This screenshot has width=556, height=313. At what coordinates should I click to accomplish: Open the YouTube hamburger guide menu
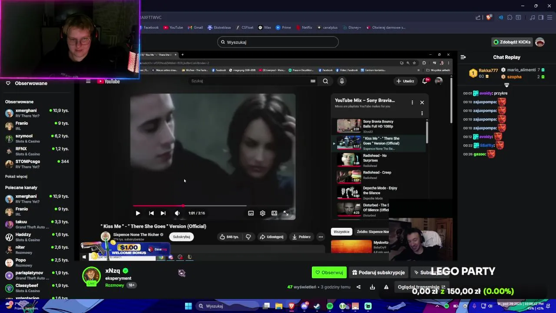click(x=88, y=81)
